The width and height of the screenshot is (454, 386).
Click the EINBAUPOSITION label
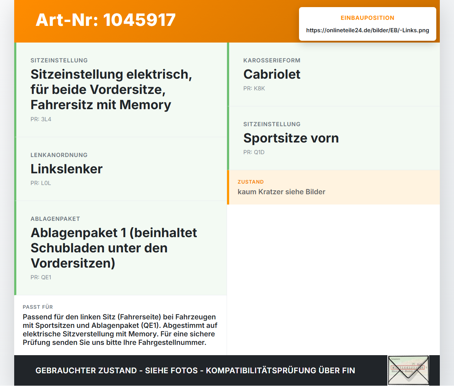[367, 18]
